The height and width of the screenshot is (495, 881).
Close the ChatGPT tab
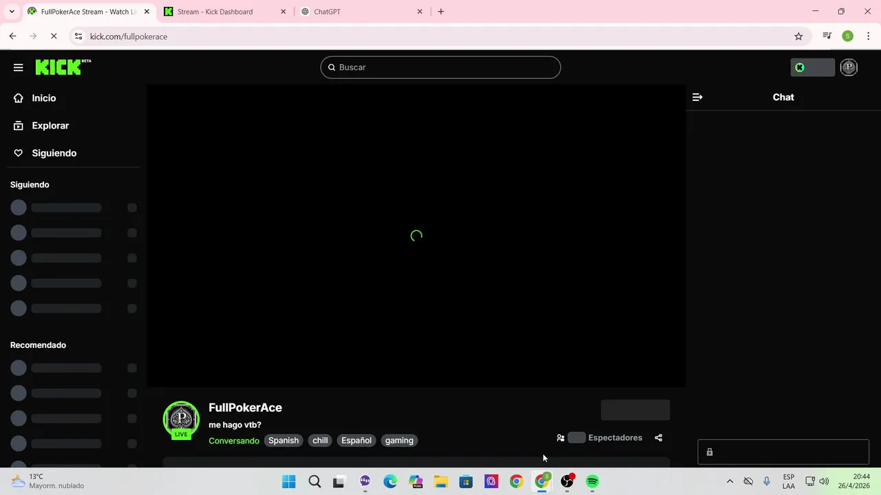tap(420, 12)
